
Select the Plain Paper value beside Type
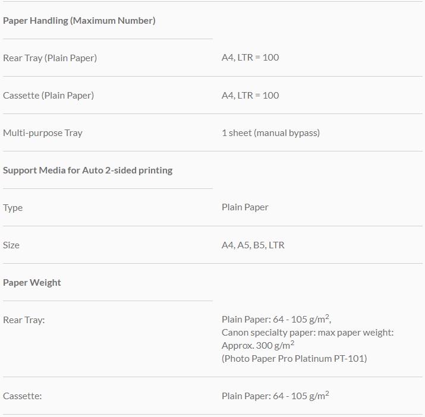click(245, 207)
